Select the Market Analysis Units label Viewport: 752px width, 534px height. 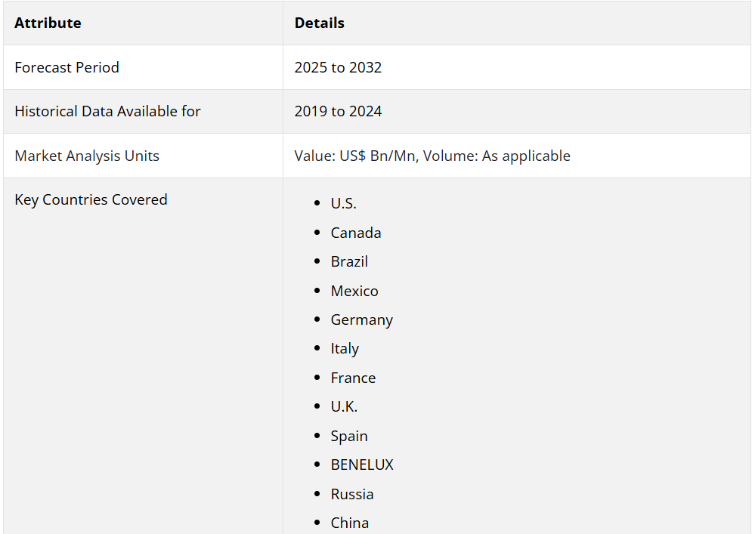click(x=87, y=156)
